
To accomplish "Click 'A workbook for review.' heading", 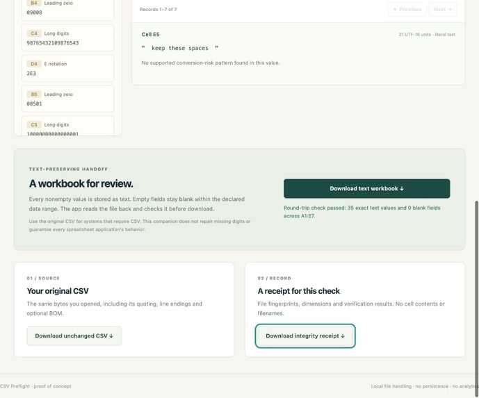I will [x=81, y=184].
